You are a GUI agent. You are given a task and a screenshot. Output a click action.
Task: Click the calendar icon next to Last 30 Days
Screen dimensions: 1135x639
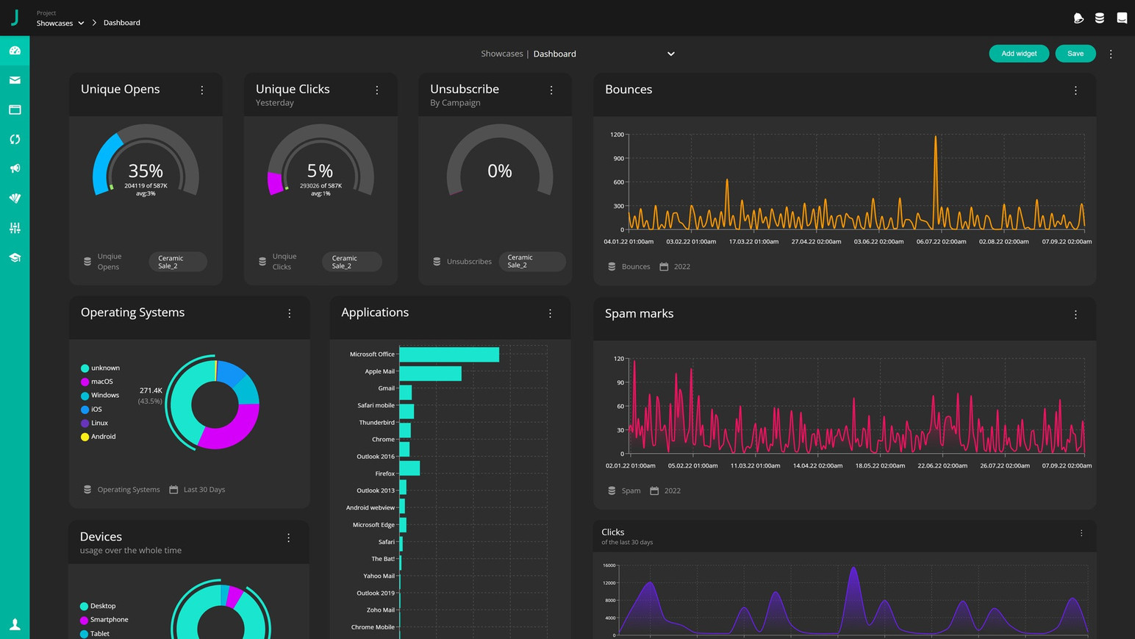(x=173, y=490)
